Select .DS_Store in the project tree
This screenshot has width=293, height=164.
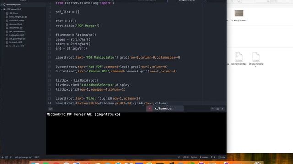tap(13, 13)
